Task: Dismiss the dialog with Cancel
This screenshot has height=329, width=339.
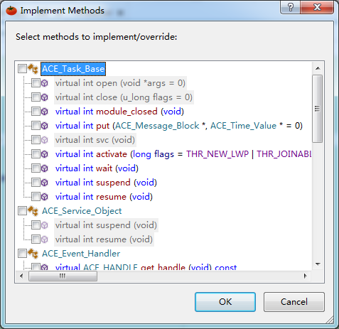Action: click(294, 302)
